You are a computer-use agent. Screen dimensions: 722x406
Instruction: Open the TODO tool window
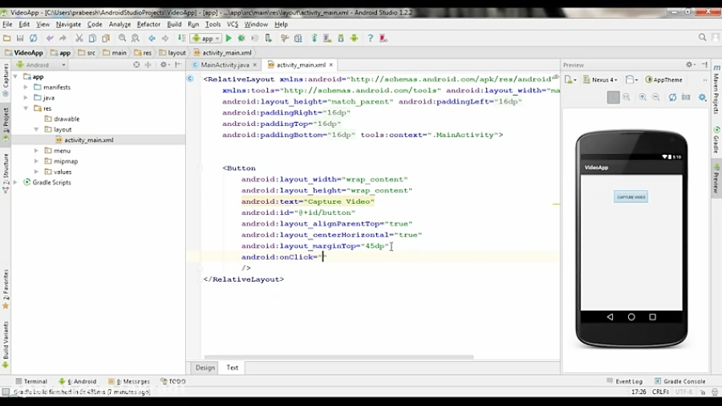[173, 381]
